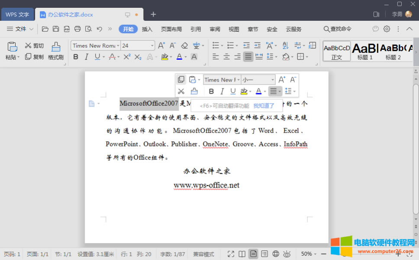Screen dimensions: 419x260
Task: Select the Format Painter tool
Action: (x=55, y=51)
